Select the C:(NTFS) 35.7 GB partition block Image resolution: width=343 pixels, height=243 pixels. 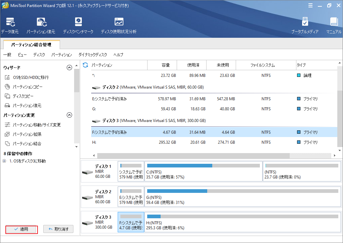point(204,171)
